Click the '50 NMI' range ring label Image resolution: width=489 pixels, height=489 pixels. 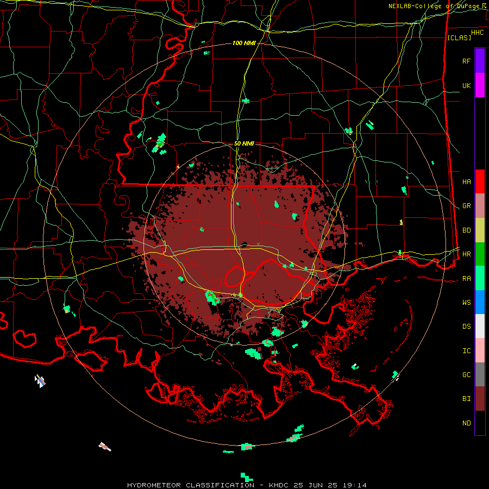click(x=244, y=143)
